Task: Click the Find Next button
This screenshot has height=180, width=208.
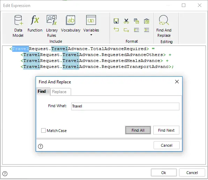Action: [x=166, y=130]
